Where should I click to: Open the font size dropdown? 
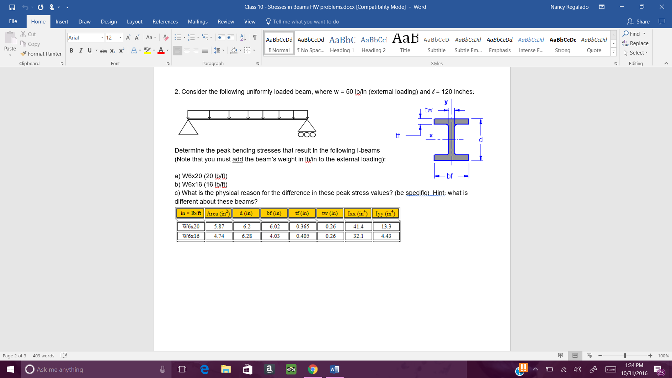point(120,37)
